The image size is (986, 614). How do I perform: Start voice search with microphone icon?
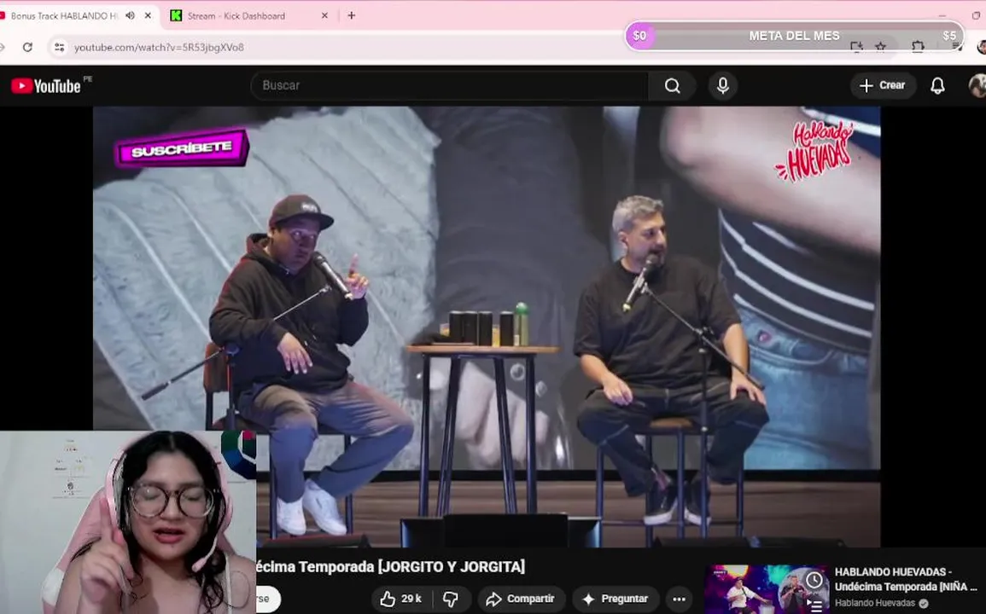coord(723,85)
